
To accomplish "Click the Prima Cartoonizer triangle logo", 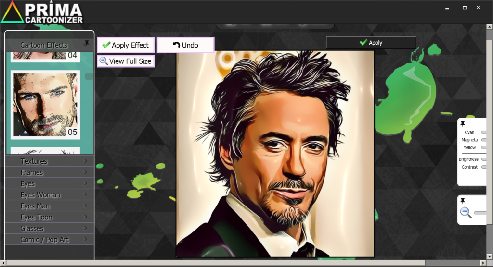I will [x=11, y=12].
